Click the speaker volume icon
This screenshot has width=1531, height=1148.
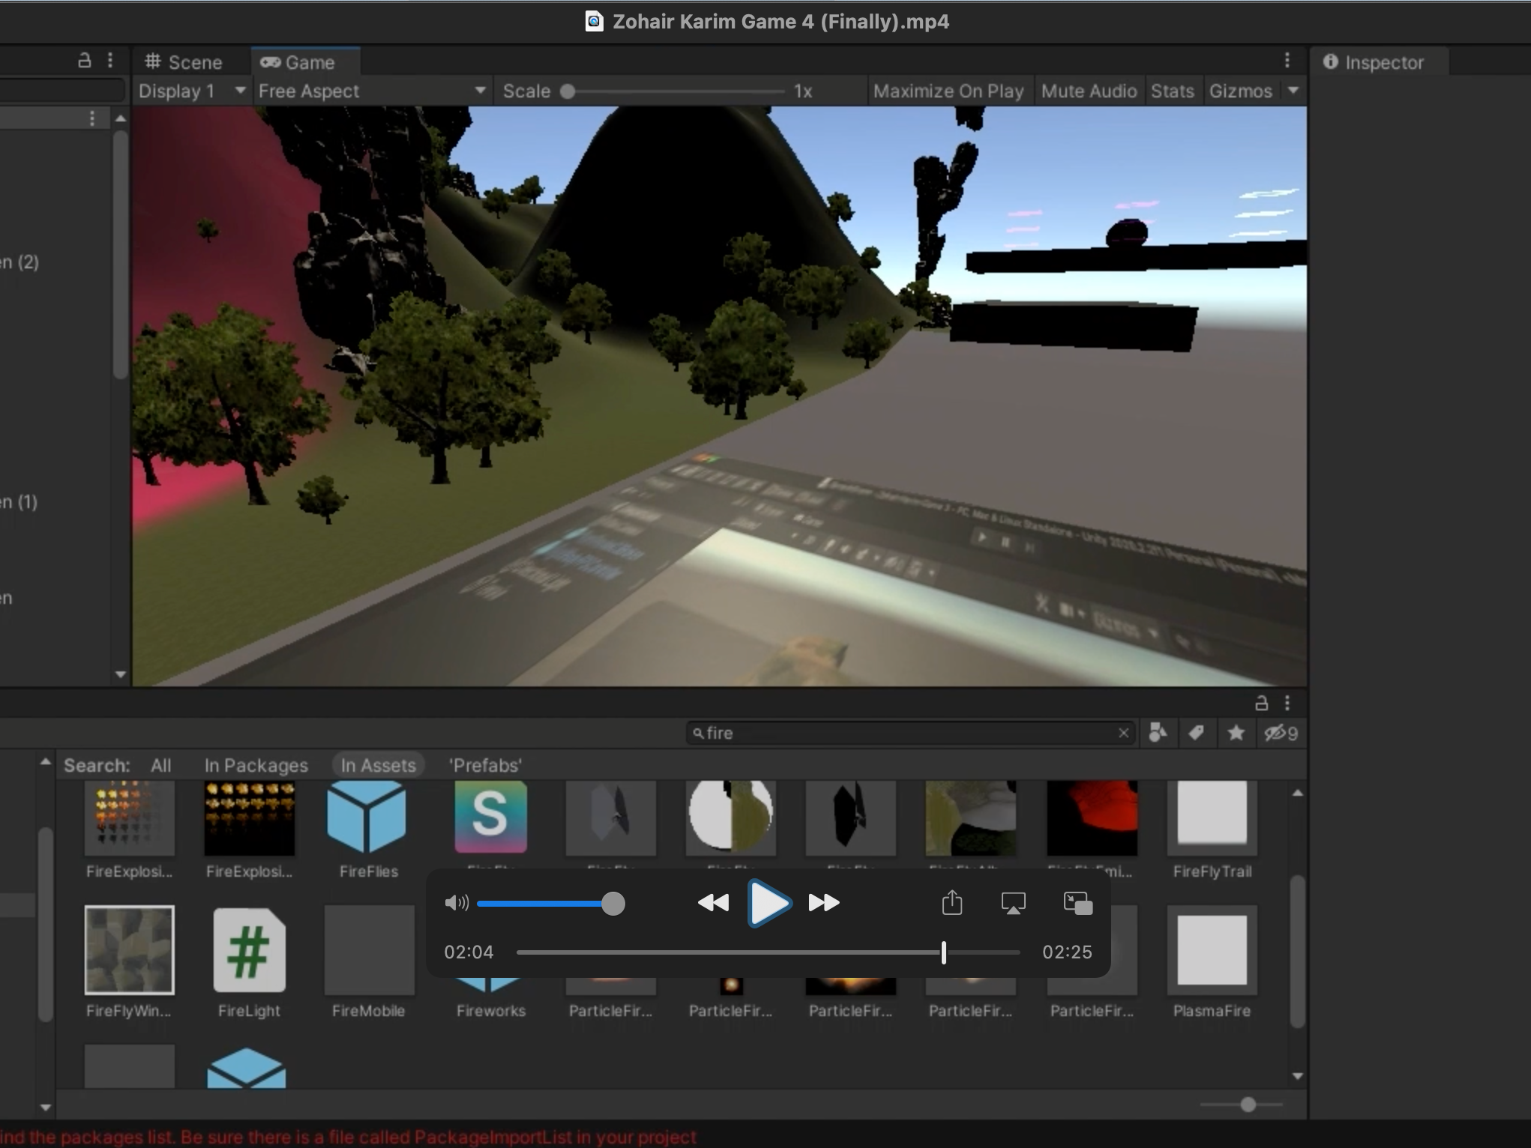point(456,903)
